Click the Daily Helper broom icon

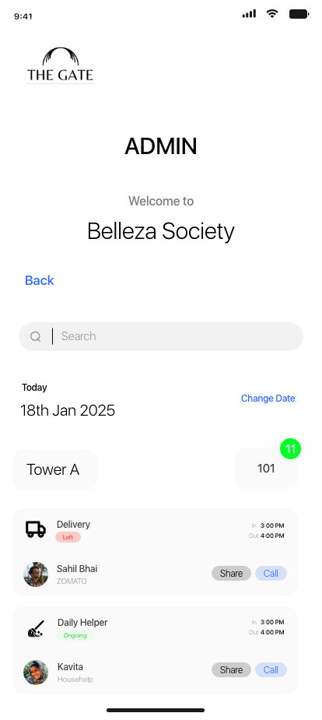pyautogui.click(x=36, y=629)
